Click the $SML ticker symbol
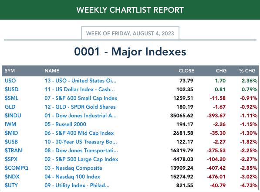Screen dimensions: 260x192 (x=12, y=98)
